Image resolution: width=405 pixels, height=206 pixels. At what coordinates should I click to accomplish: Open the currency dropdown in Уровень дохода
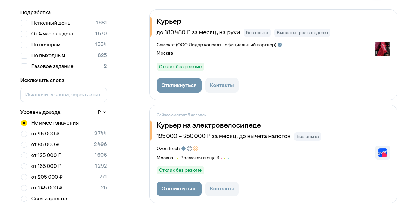coord(104,112)
